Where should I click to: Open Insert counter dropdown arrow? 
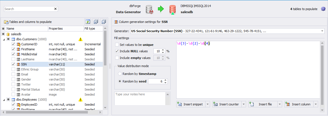(x=244, y=104)
